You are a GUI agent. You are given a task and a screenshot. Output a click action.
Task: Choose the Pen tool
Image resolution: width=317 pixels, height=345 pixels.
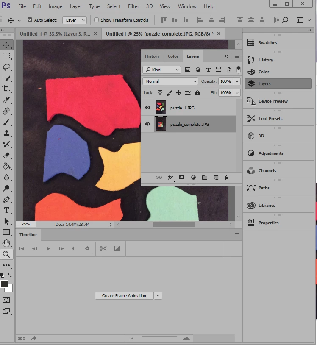6,200
